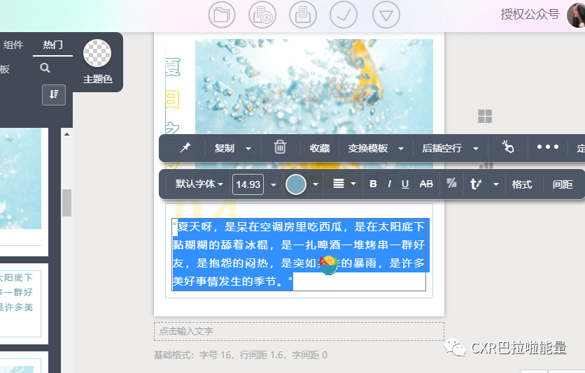585x373 pixels.
Task: Switch to the 组件 tab
Action: pyautogui.click(x=13, y=45)
